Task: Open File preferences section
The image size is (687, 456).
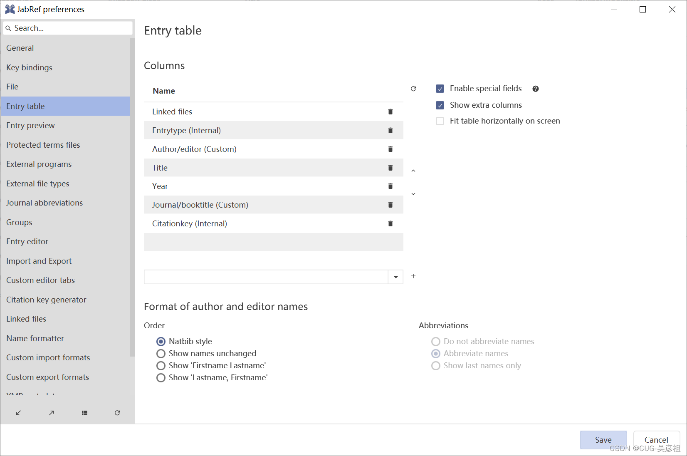Action: point(65,87)
